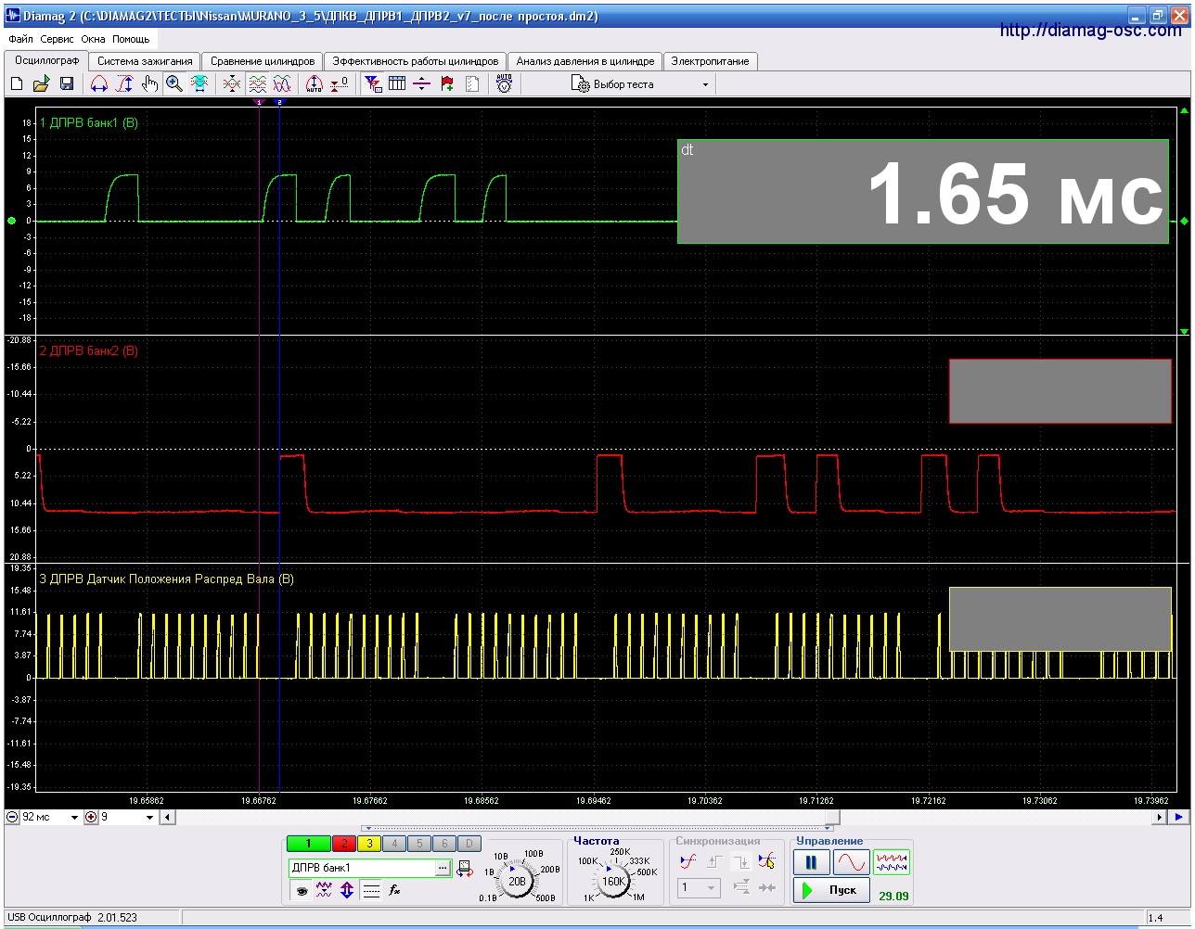The width and height of the screenshot is (1195, 929).
Task: Open the synchronization channel 1 dropdown
Action: 700,888
